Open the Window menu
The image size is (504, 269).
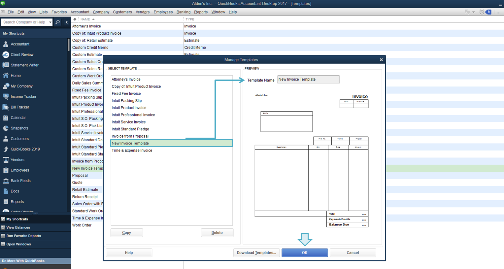pyautogui.click(x=218, y=12)
